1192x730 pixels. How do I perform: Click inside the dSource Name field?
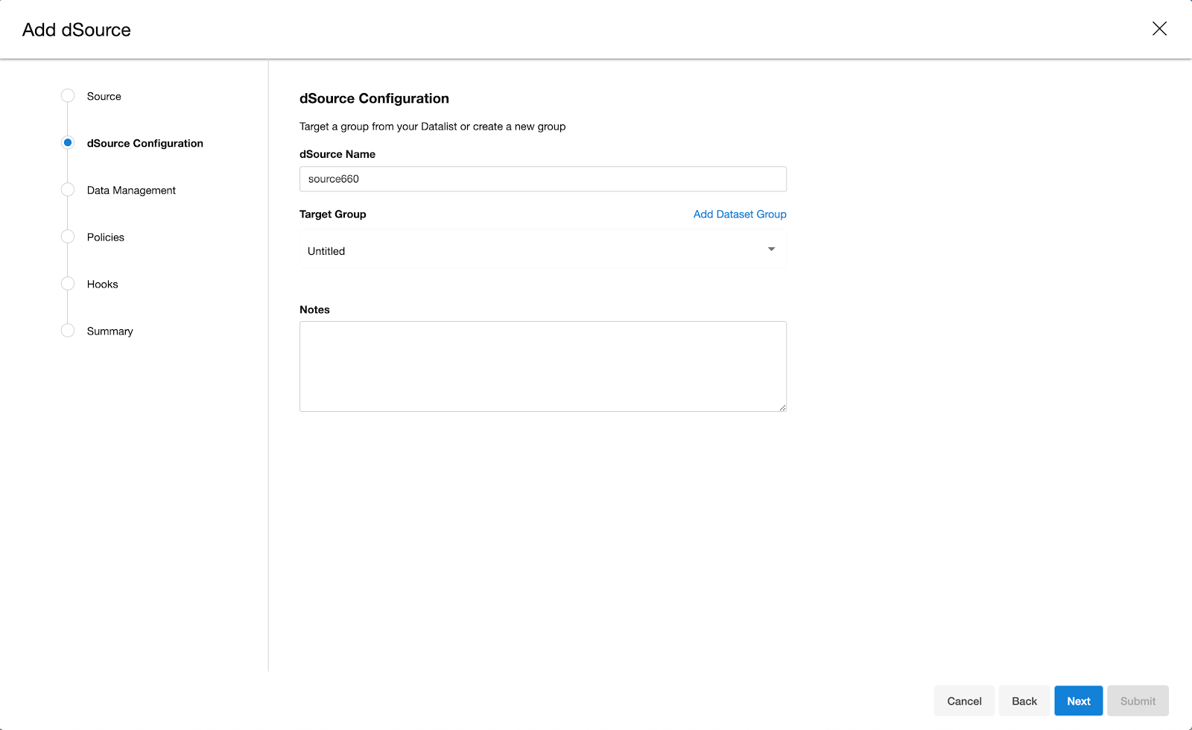[x=542, y=179]
